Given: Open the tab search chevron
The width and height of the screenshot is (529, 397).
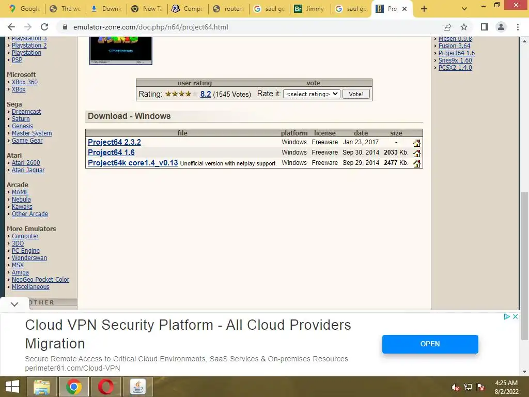Looking at the screenshot, I should tap(464, 9).
